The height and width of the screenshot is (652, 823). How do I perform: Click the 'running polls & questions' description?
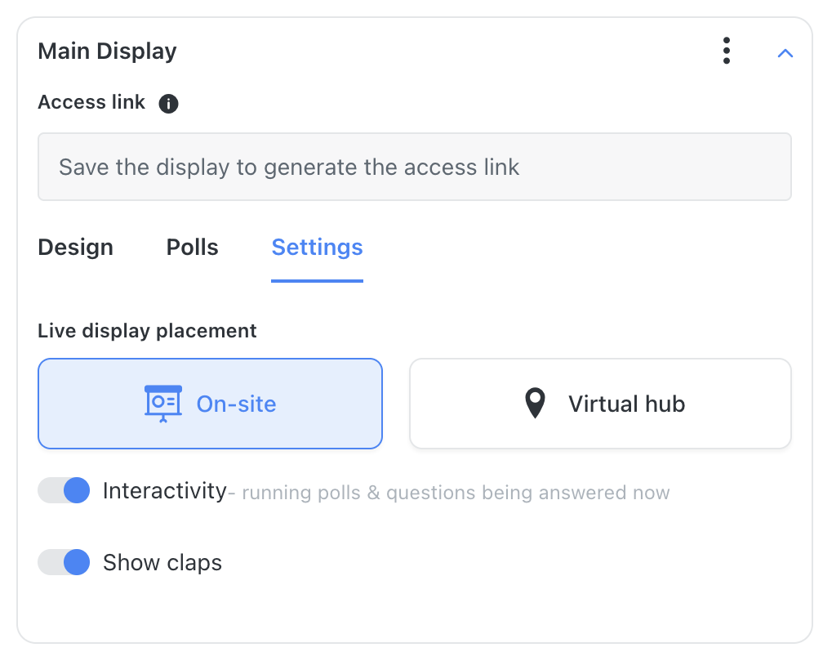(x=456, y=493)
